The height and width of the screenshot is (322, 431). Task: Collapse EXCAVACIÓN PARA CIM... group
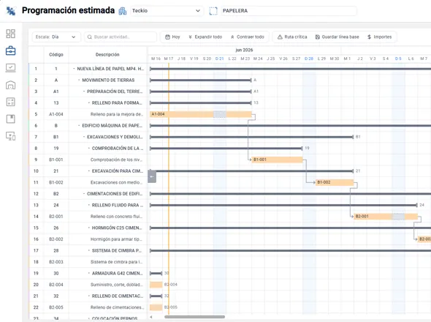[89, 171]
